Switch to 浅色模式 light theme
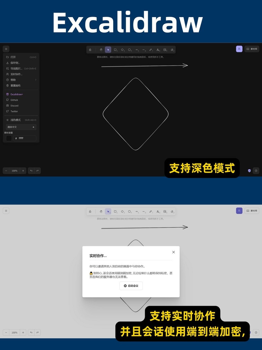 pos(21,120)
